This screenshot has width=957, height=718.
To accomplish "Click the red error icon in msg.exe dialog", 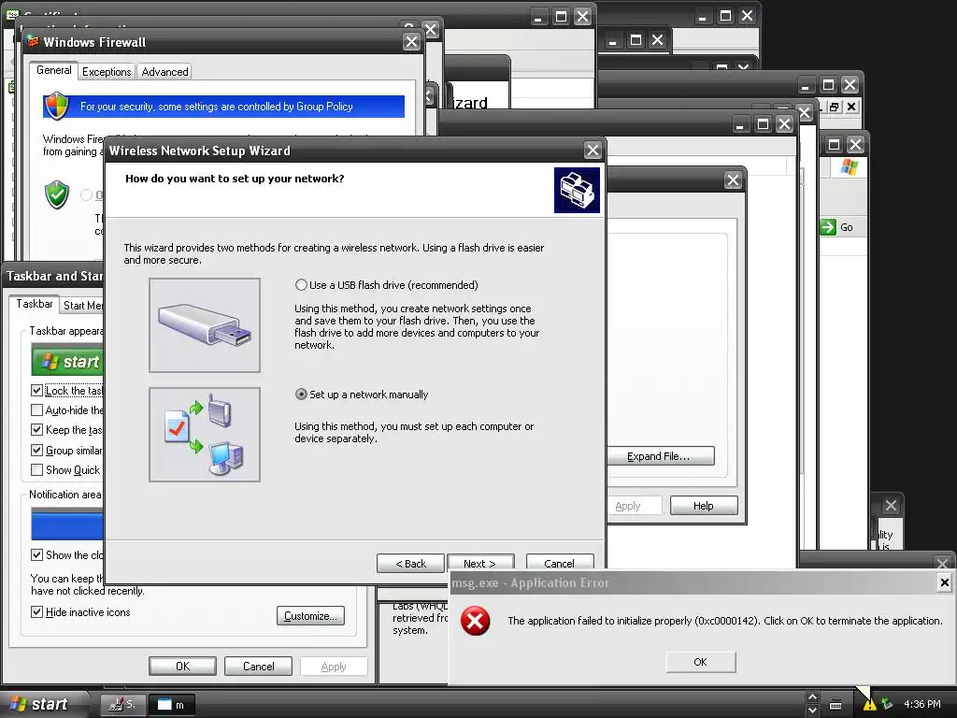I will click(476, 621).
